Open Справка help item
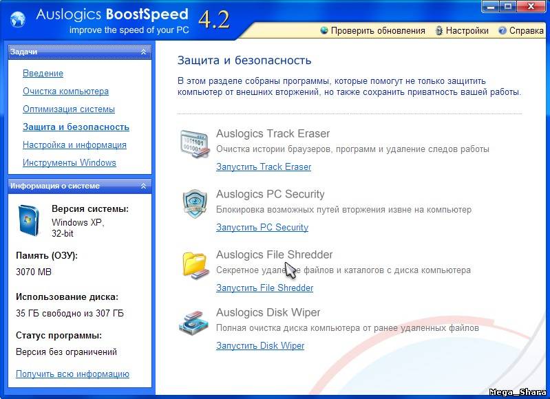Image resolution: width=550 pixels, height=399 pixels. point(526,31)
